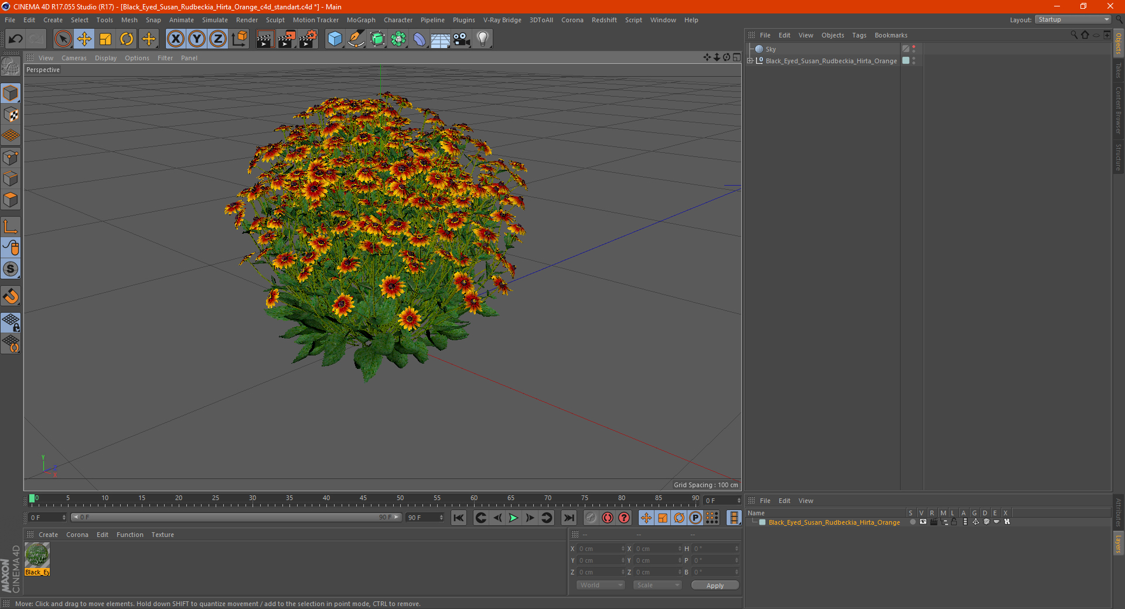Render to Picture Viewer
This screenshot has width=1125, height=609.
[287, 39]
